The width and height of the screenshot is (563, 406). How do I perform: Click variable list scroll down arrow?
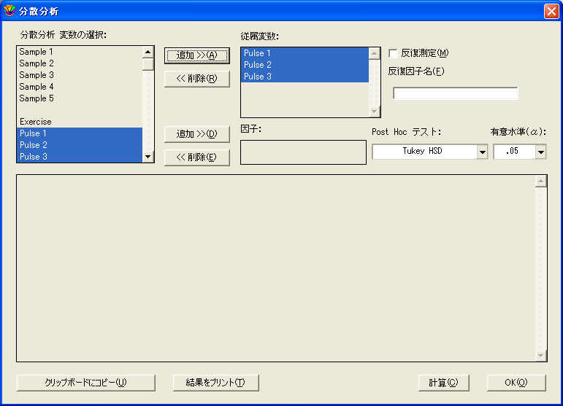tap(148, 157)
